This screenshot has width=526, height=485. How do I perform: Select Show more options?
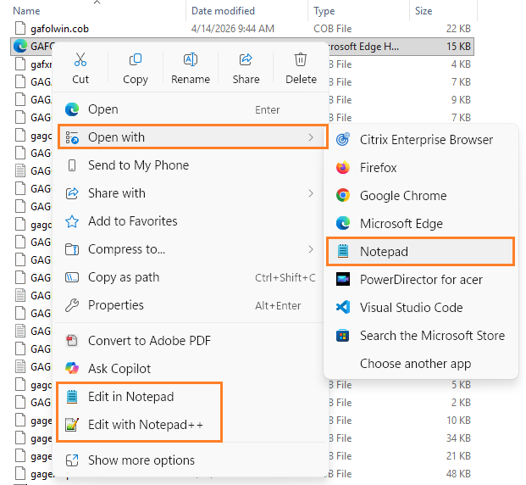190,460
